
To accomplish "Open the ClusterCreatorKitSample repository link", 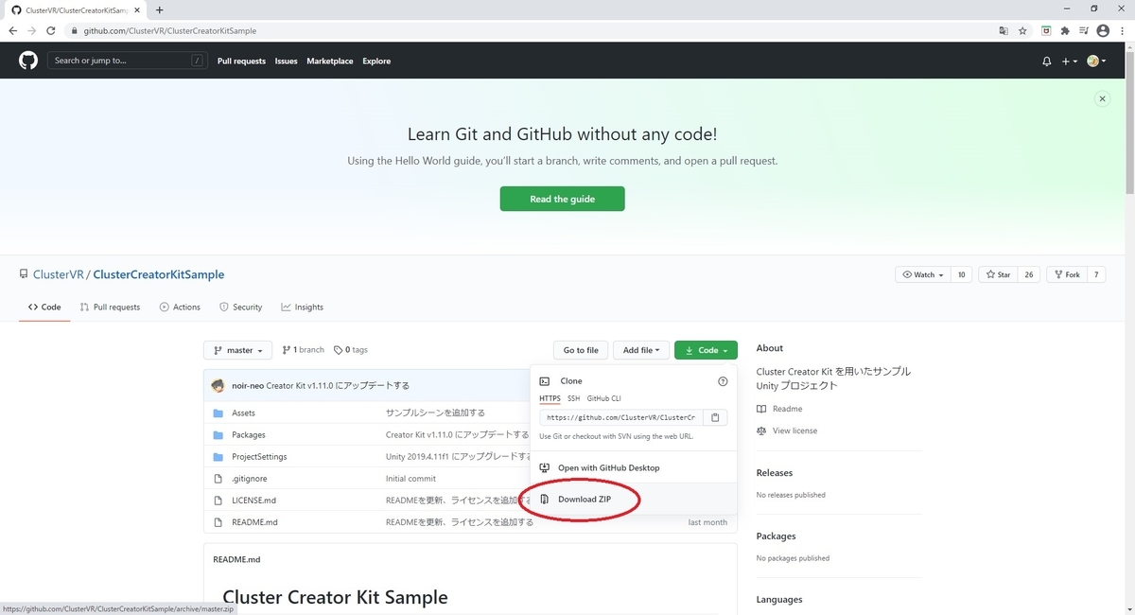I will (159, 274).
